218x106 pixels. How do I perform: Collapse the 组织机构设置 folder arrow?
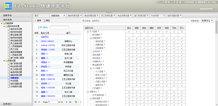click(x=4, y=26)
